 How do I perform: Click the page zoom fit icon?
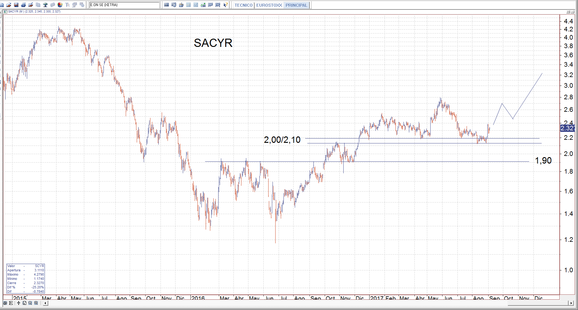pos(24,303)
